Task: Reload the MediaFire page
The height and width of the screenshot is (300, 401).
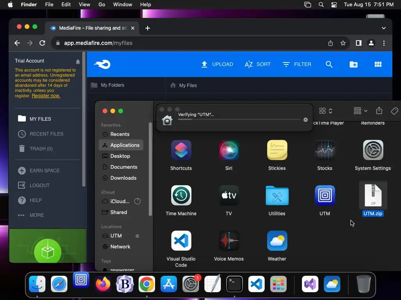Action: coord(42,43)
